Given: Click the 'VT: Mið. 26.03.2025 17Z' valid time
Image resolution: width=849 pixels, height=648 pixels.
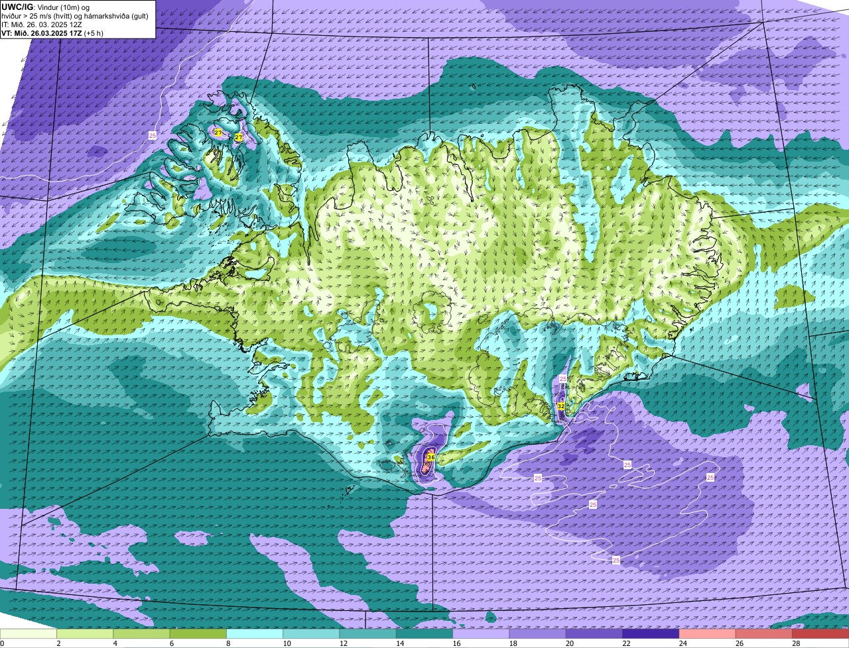Looking at the screenshot, I should [x=42, y=32].
